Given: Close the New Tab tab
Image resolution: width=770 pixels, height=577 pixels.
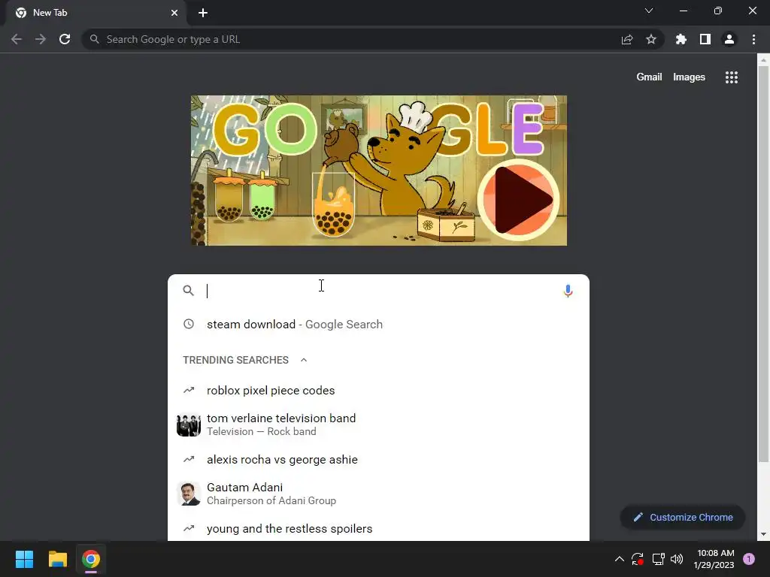Looking at the screenshot, I should click(174, 13).
